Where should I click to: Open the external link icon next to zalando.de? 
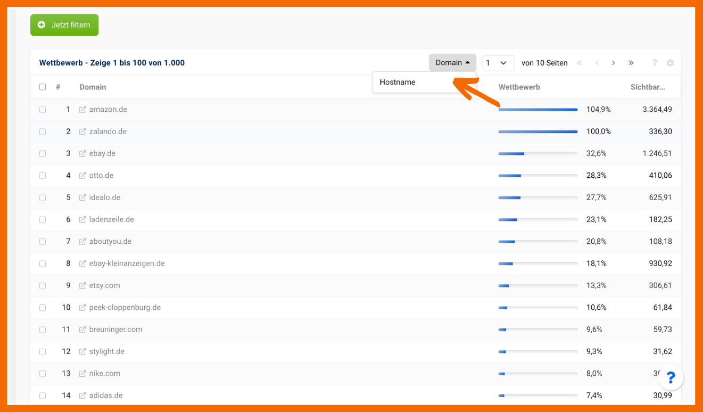[x=82, y=131]
